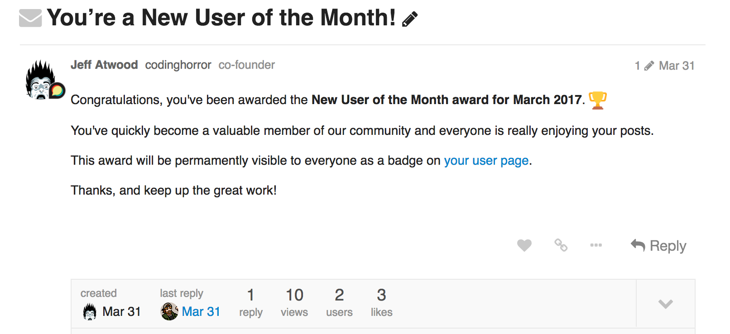730x334 pixels.
Task: Click the link icon to share this post
Action: [561, 246]
